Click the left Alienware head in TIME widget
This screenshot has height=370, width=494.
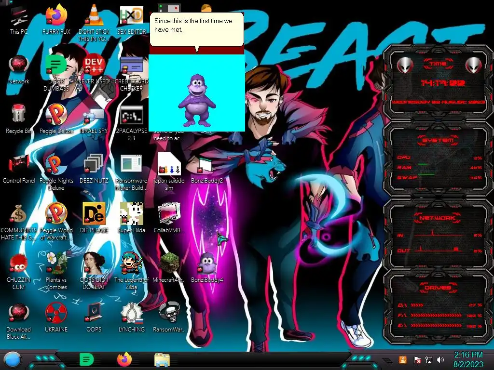pos(405,65)
